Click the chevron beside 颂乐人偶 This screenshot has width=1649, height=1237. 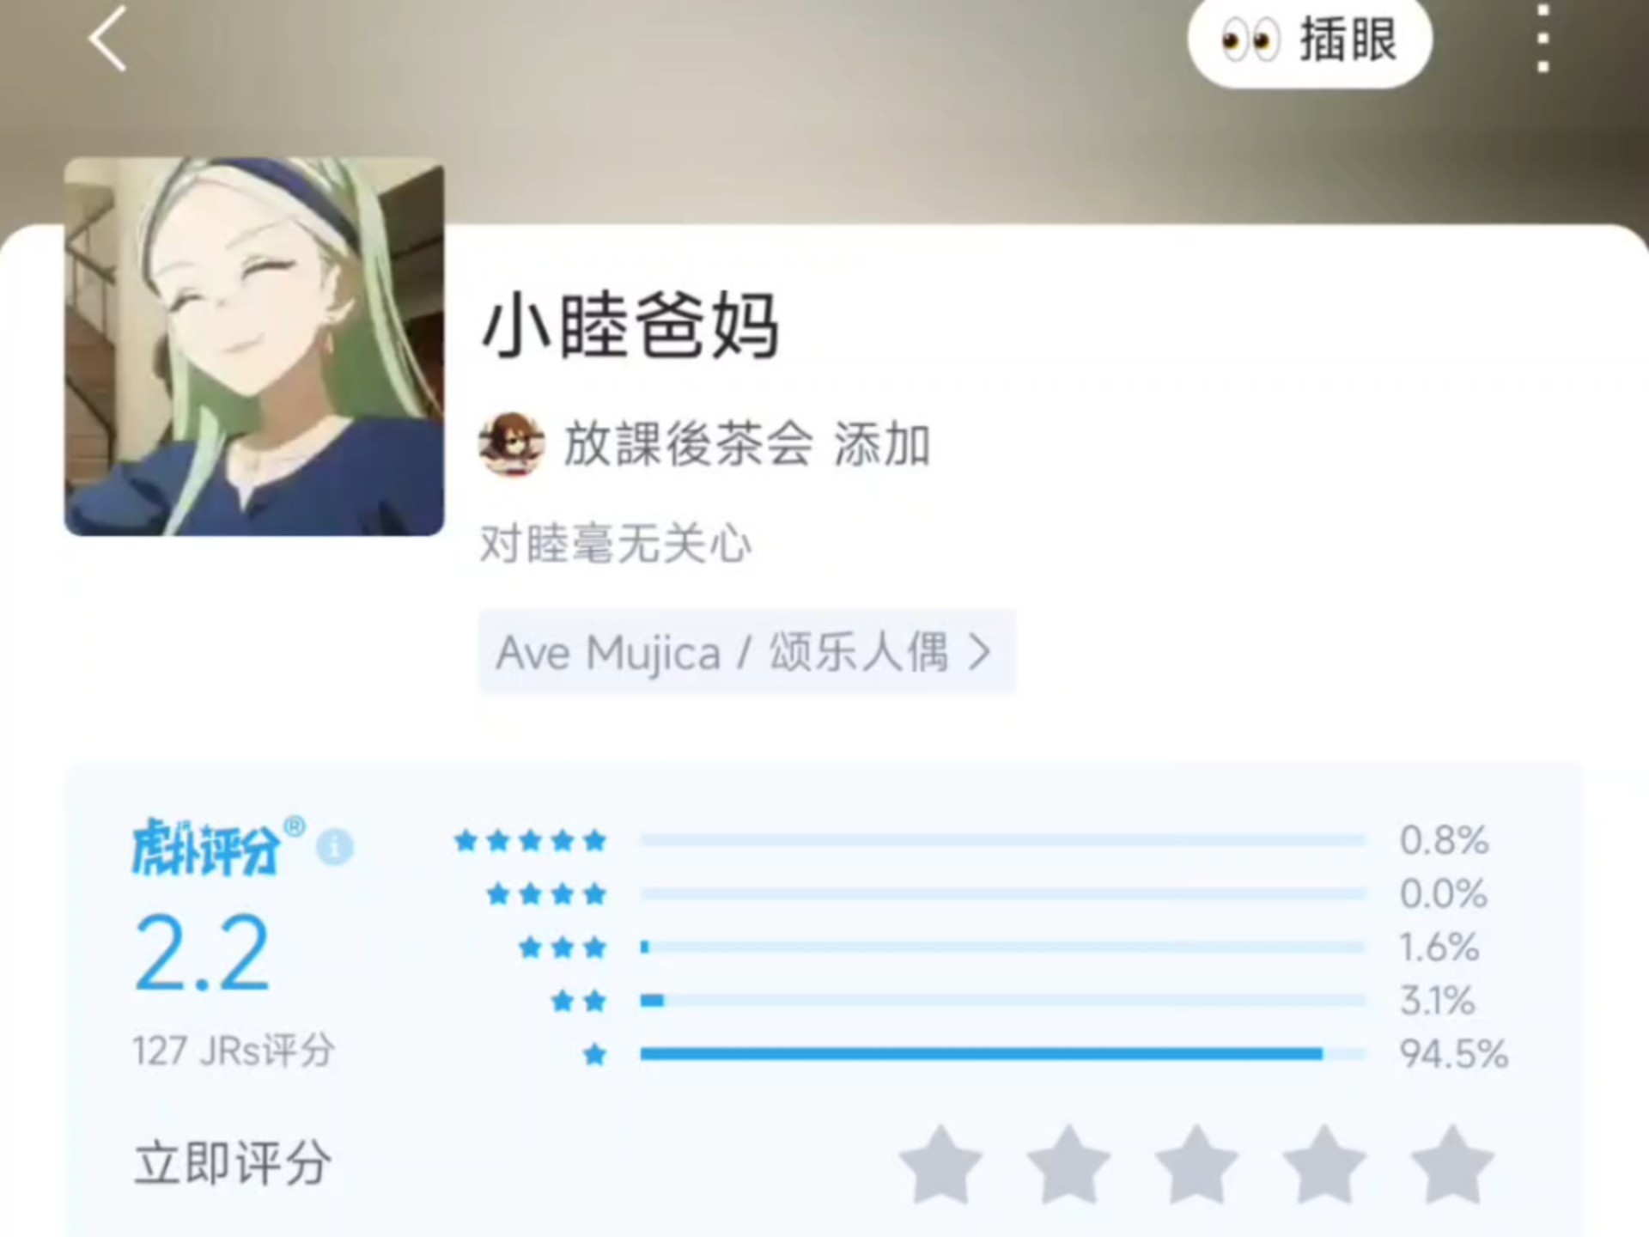(x=979, y=653)
